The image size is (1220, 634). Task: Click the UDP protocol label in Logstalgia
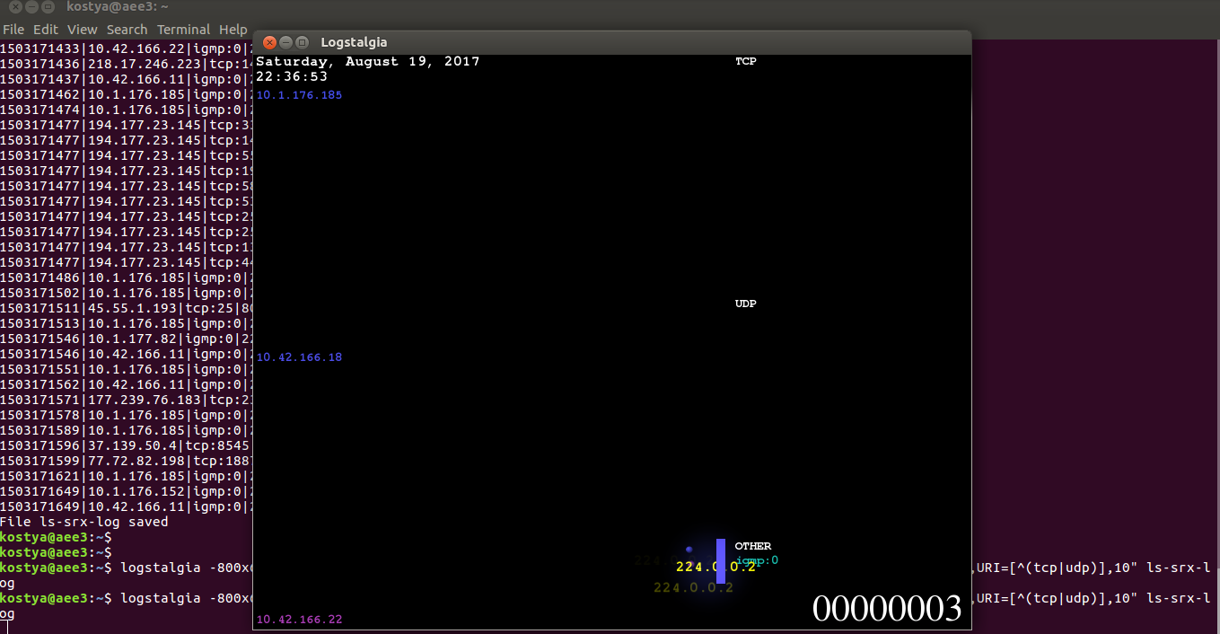[745, 304]
